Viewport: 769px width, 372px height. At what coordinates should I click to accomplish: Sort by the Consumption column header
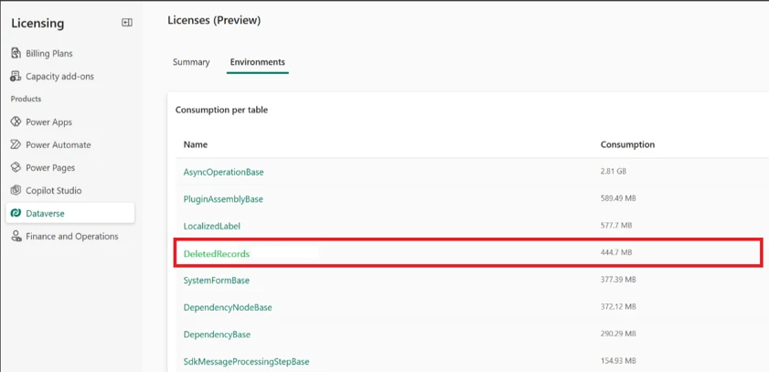pos(627,144)
